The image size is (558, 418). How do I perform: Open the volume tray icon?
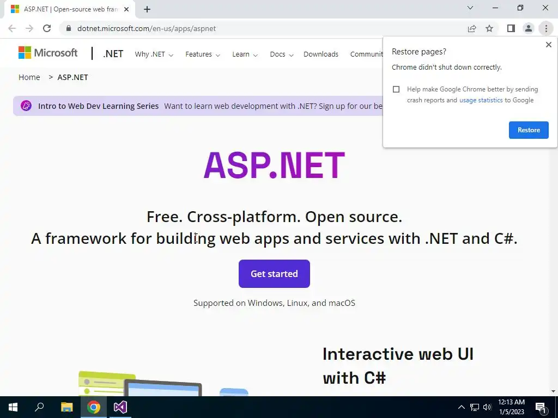[x=487, y=407]
